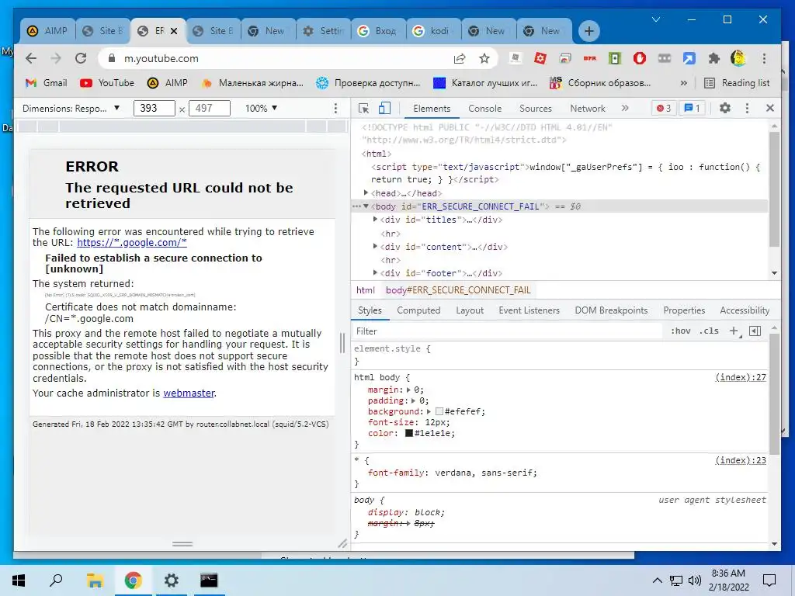Switch to the Network tab

coord(588,109)
